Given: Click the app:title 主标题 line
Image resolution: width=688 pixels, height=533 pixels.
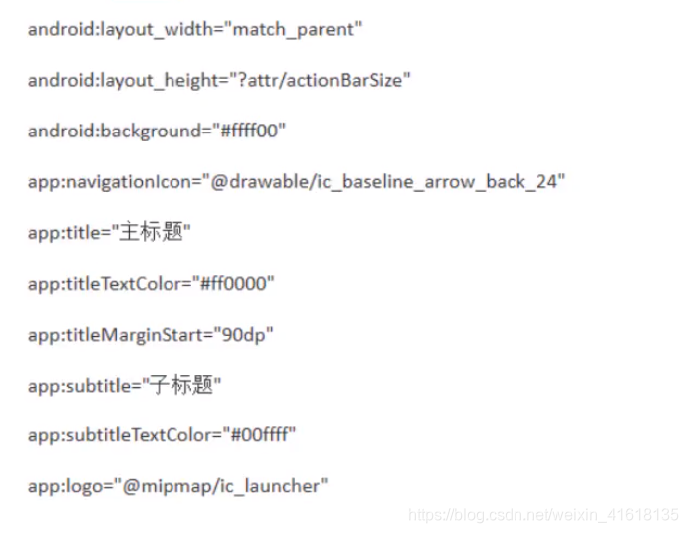Looking at the screenshot, I should pyautogui.click(x=110, y=232).
